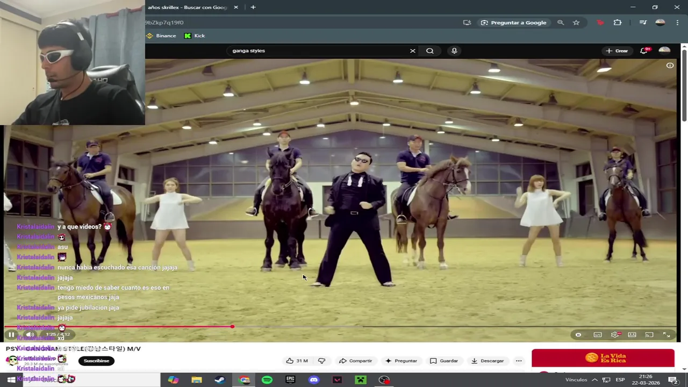Open OBS recording app in taskbar
This screenshot has height=387, width=688.
[x=384, y=380]
